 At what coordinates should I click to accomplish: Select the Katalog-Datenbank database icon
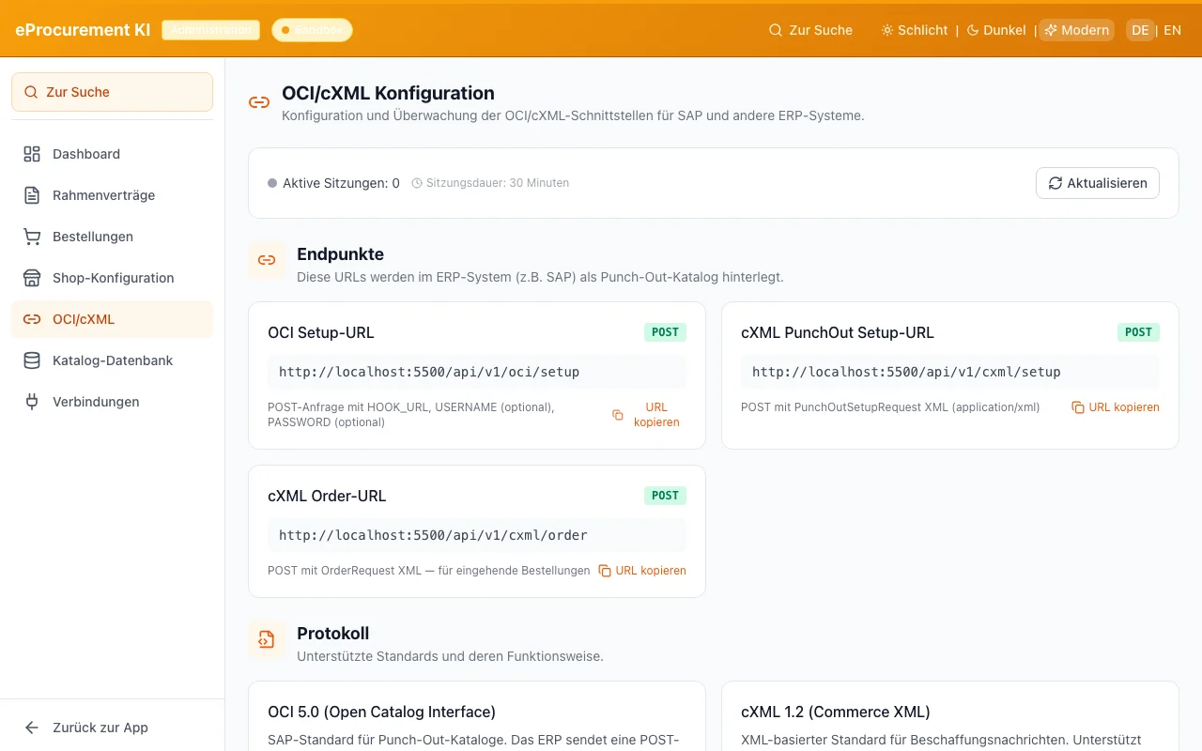tap(32, 360)
